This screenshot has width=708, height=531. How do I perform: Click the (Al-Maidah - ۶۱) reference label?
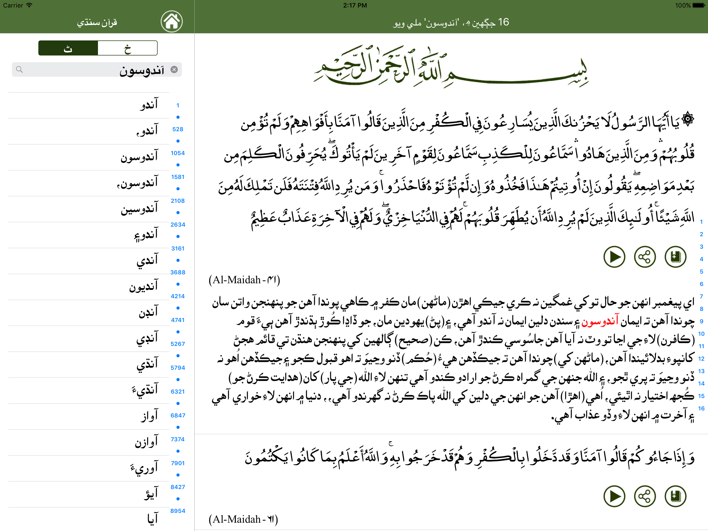click(243, 519)
